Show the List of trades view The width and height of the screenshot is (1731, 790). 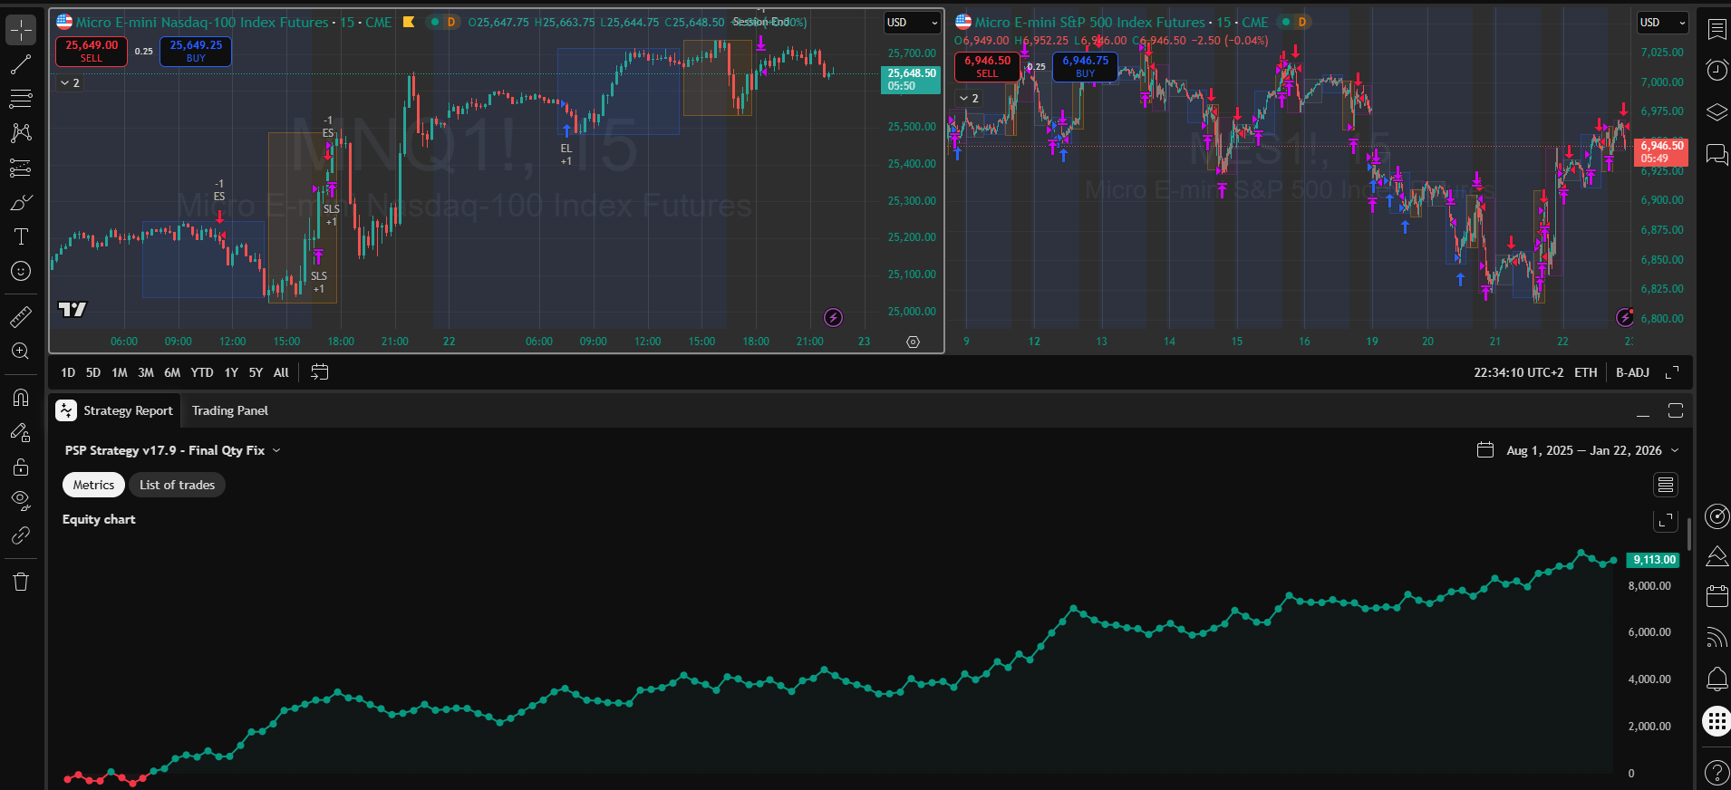tap(177, 485)
